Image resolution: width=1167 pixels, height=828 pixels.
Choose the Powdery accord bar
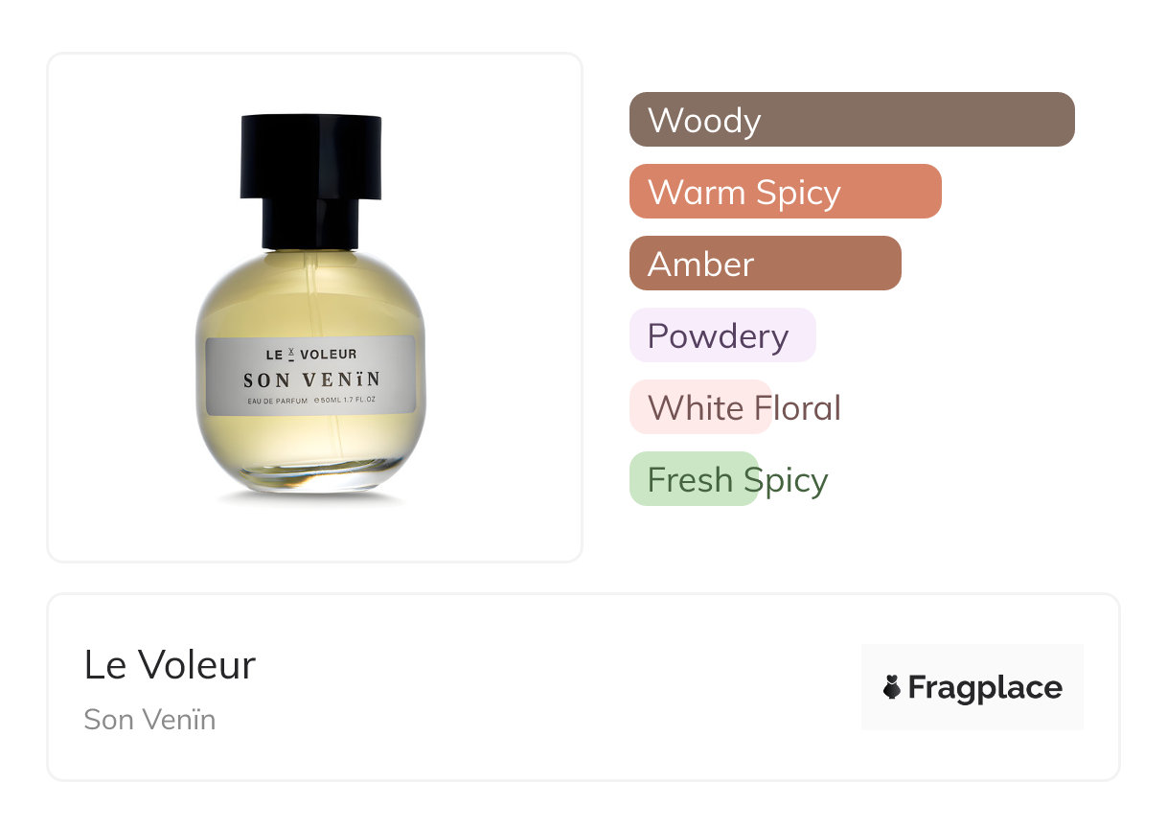click(722, 335)
